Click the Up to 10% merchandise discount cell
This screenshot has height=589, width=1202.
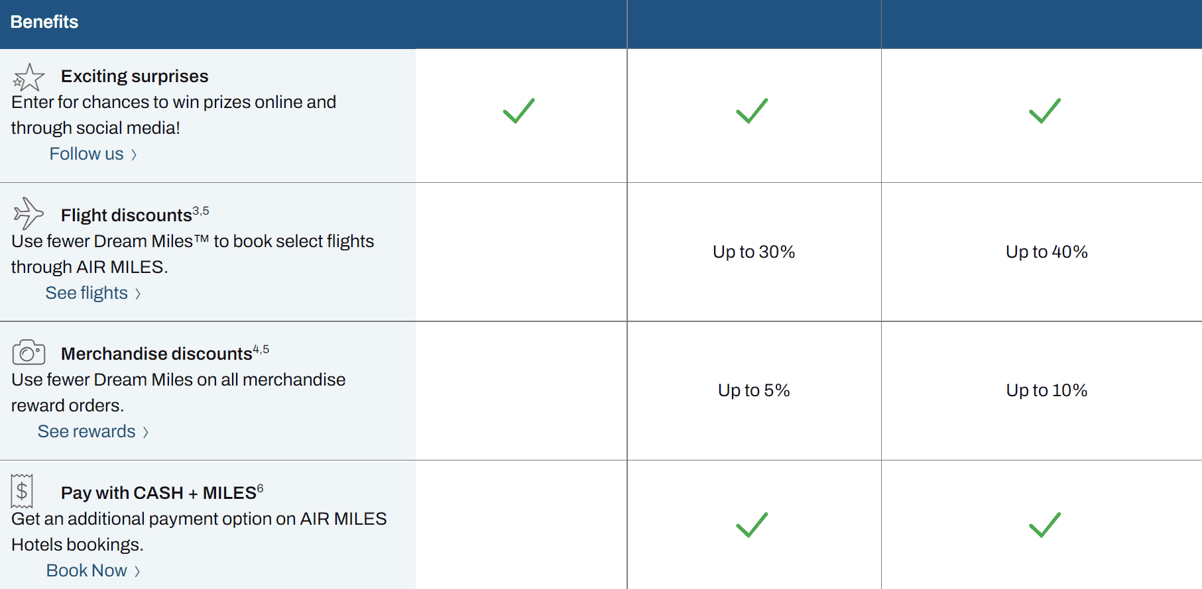[1046, 390]
